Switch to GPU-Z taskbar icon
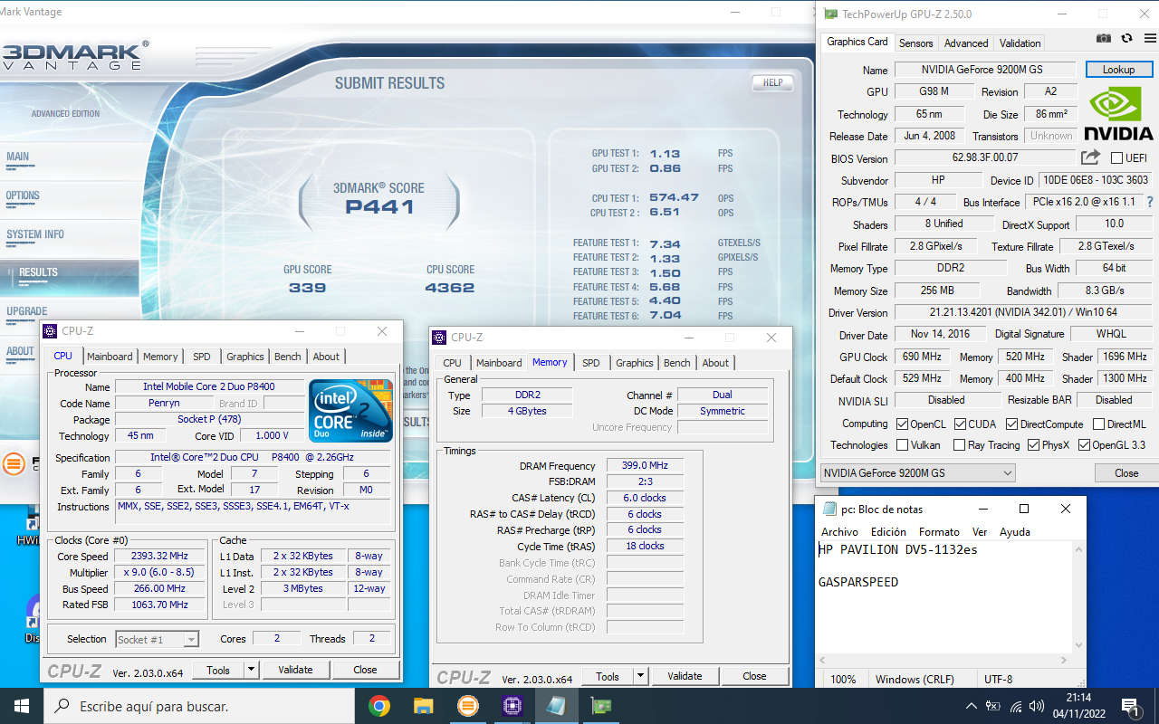 599,706
